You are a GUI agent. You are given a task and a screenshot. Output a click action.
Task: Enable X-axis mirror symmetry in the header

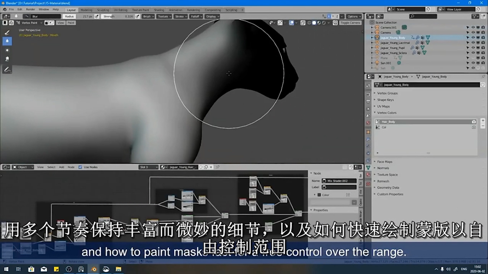(x=328, y=16)
